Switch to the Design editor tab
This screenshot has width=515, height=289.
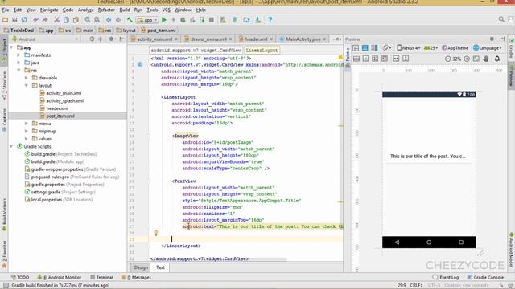click(141, 267)
